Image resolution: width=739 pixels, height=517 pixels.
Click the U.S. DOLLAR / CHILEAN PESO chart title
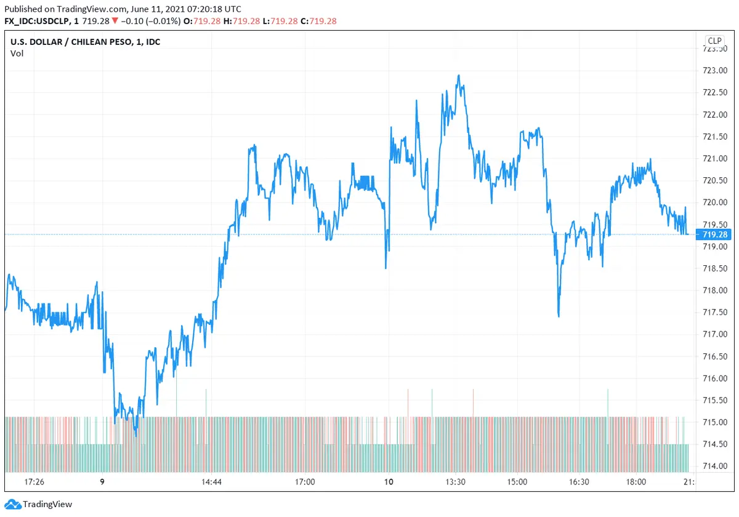point(85,42)
